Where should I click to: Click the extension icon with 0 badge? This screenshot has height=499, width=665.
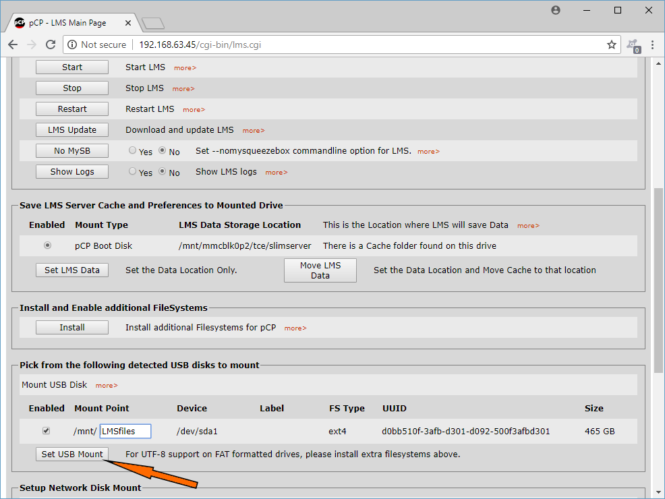point(633,45)
